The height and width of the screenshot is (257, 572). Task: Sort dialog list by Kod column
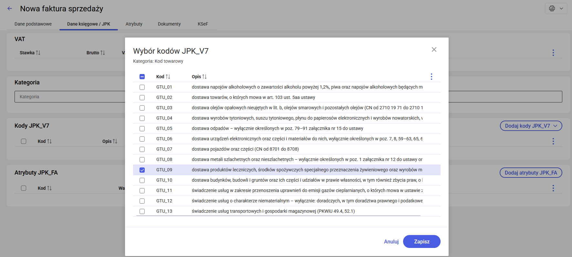click(x=163, y=77)
